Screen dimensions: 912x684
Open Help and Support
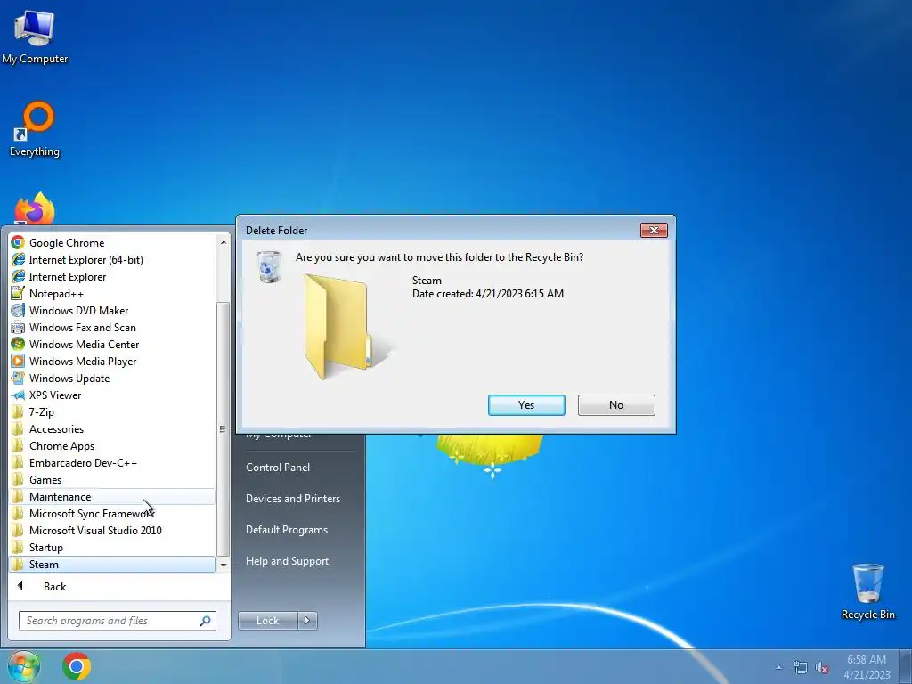(x=287, y=561)
